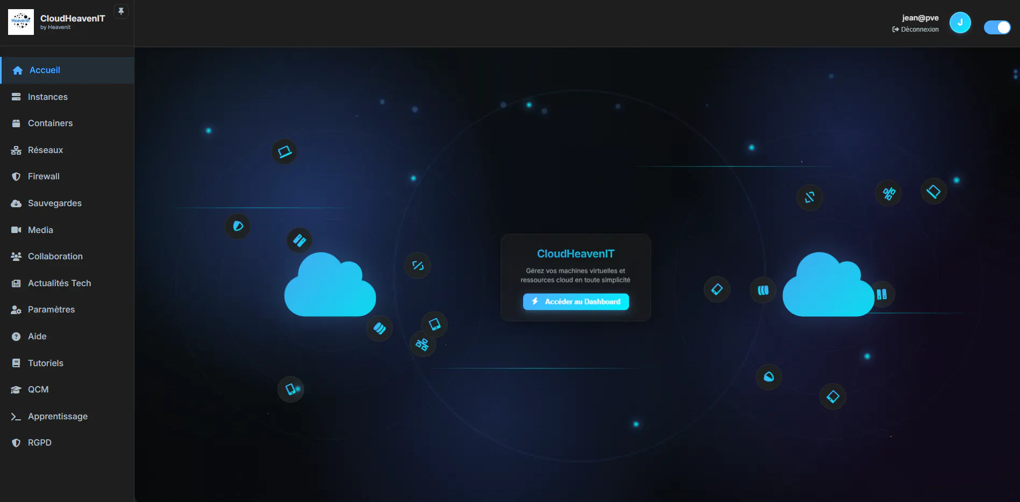Click the Paramètres user-gear icon
This screenshot has height=502, width=1020.
[16, 310]
